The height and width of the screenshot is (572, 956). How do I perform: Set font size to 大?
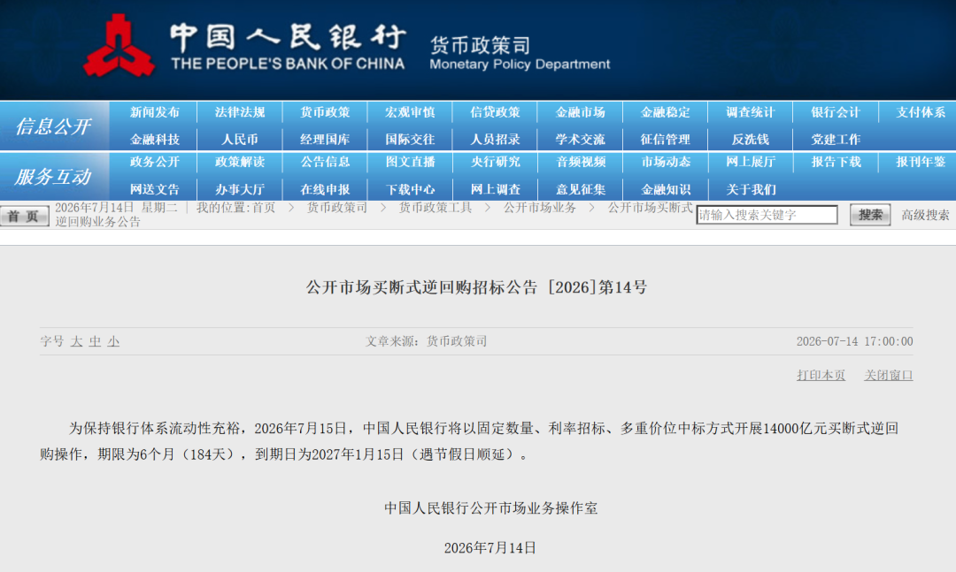click(76, 342)
